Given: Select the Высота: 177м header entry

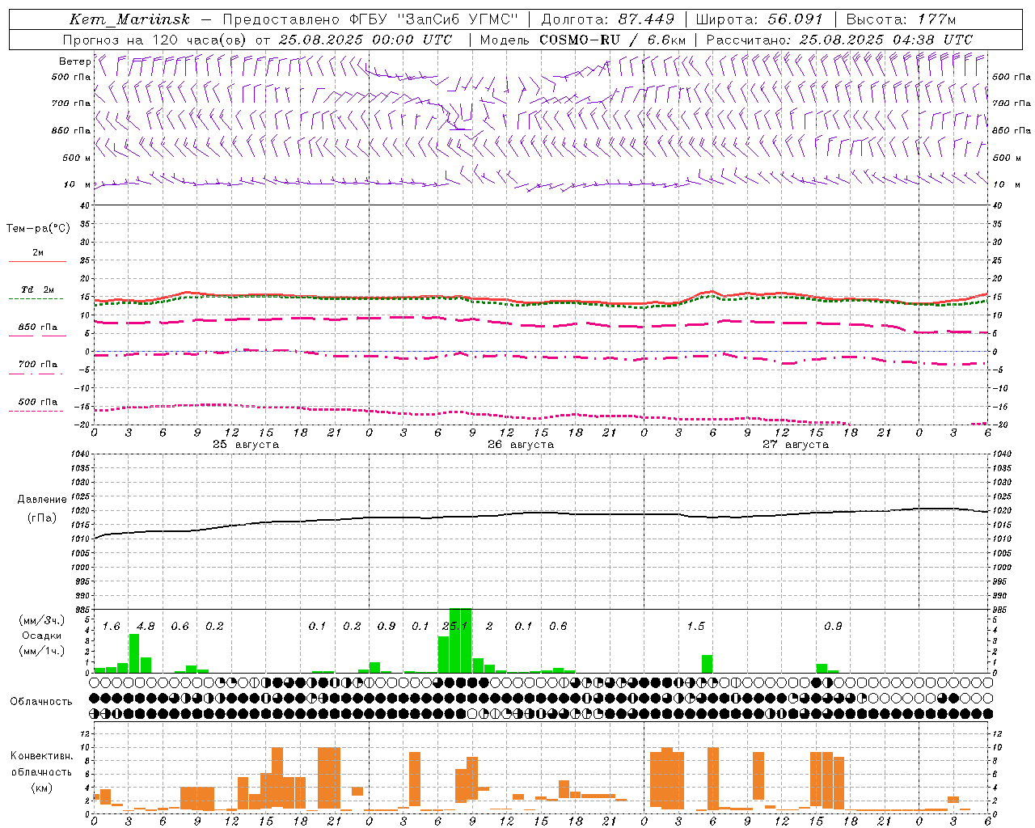Looking at the screenshot, I should pyautogui.click(x=901, y=19).
